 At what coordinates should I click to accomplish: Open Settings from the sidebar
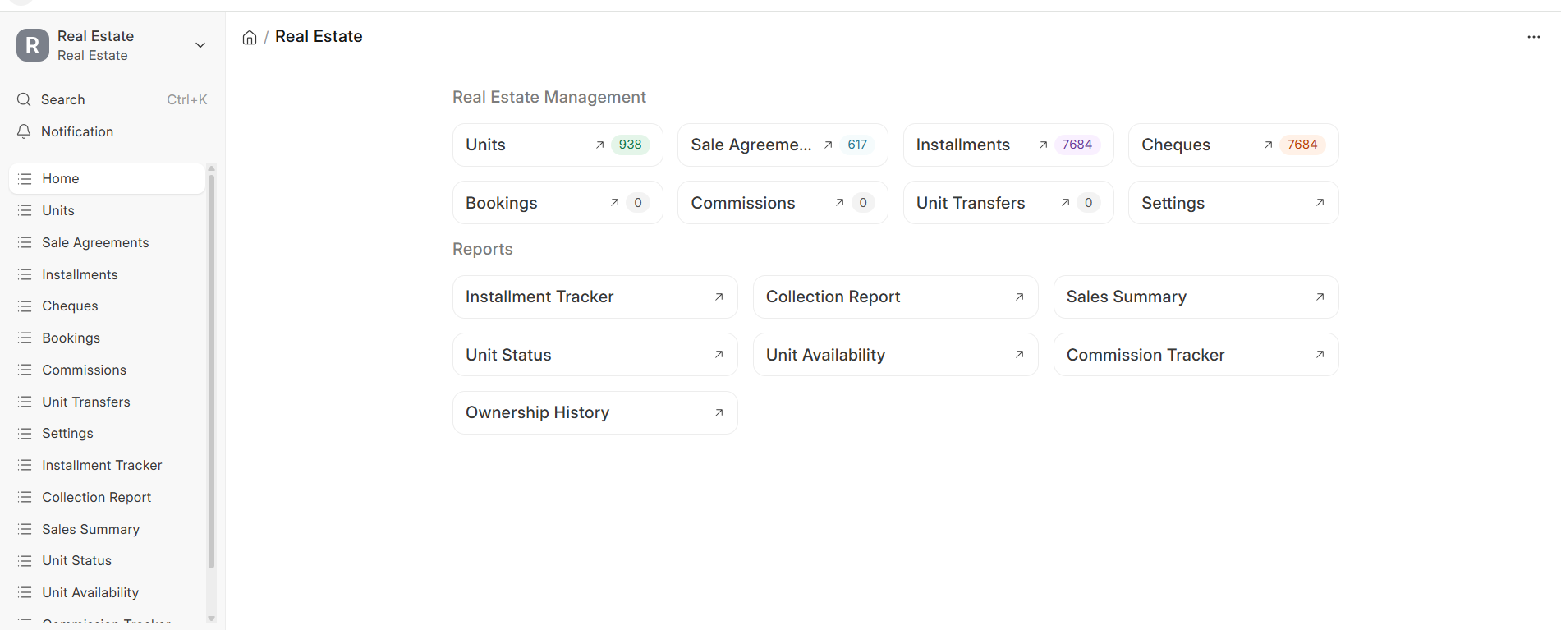(107, 433)
